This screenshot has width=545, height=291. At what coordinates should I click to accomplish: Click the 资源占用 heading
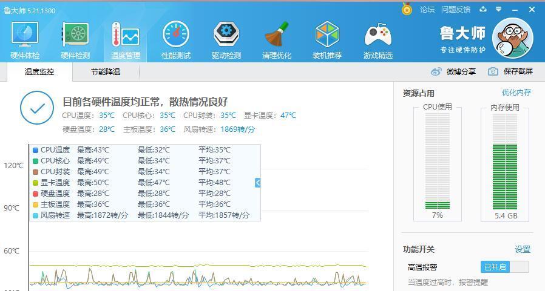coord(419,93)
